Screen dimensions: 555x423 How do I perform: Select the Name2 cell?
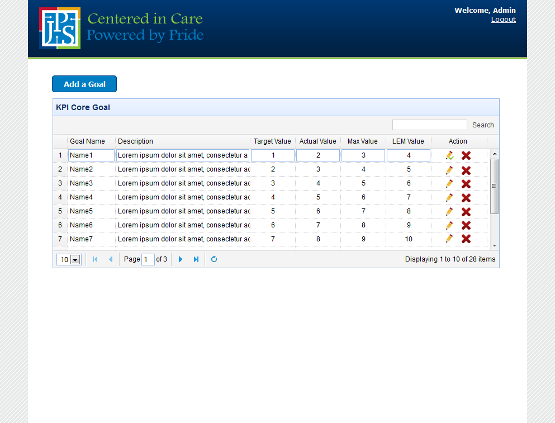tap(91, 169)
